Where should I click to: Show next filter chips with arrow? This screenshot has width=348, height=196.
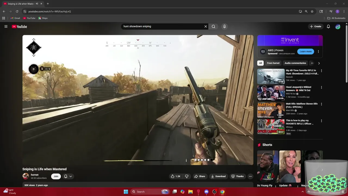[319, 63]
